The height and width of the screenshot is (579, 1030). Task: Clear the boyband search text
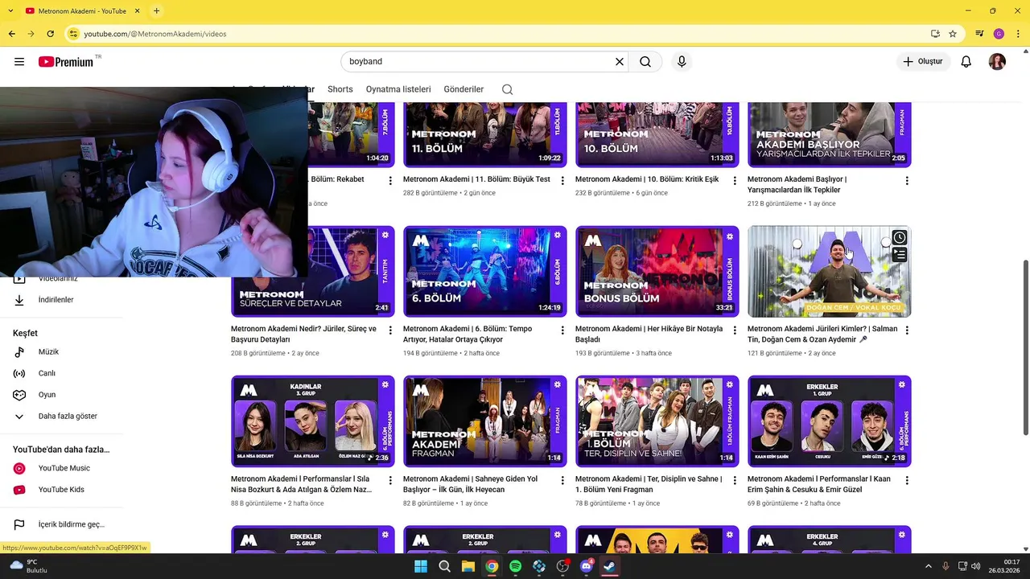tap(620, 62)
